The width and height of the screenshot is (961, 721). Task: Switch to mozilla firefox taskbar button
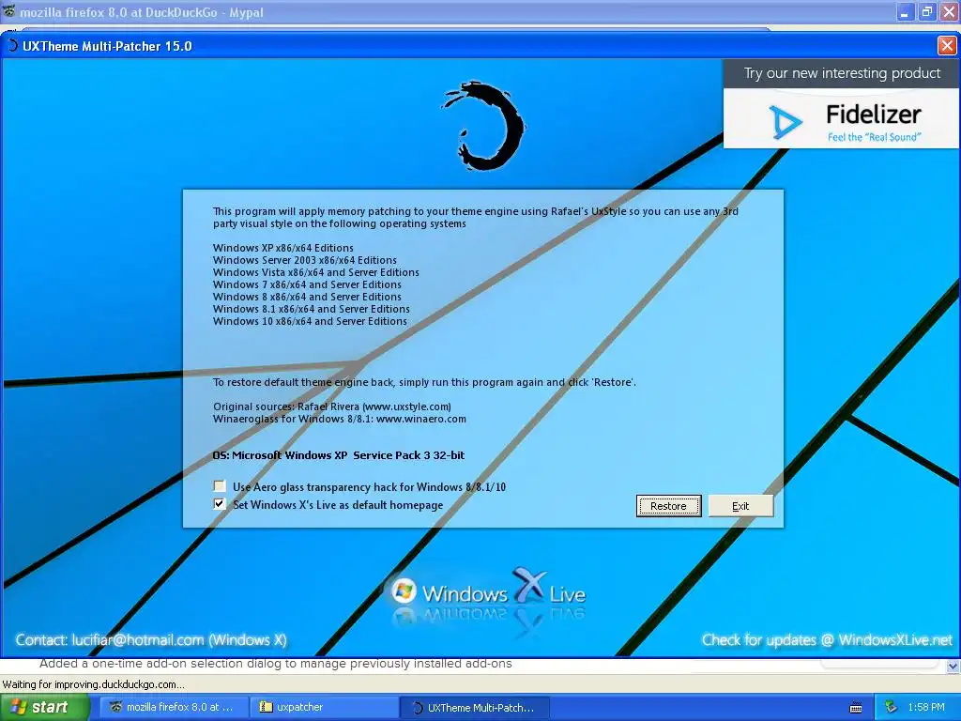(x=174, y=707)
